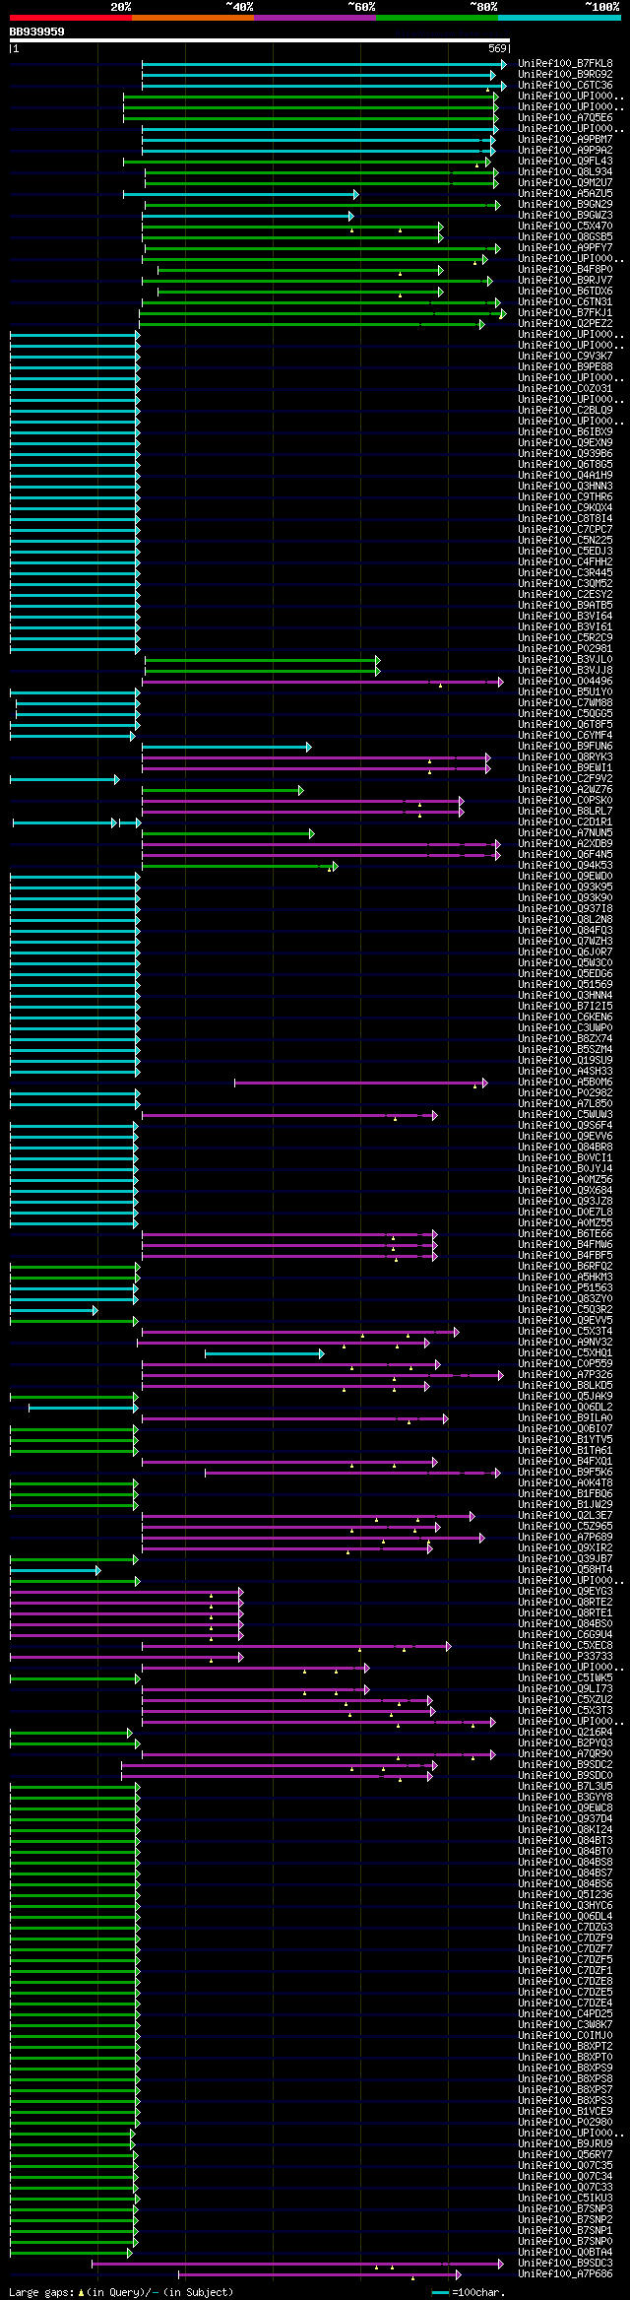The image size is (630, 2300).
Task: Select the label UniRef100_Q9EYG3
Action: pos(565,1592)
